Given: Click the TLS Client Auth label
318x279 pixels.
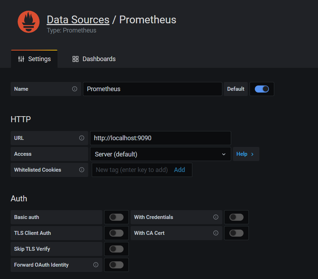Looking at the screenshot, I should (x=32, y=233).
